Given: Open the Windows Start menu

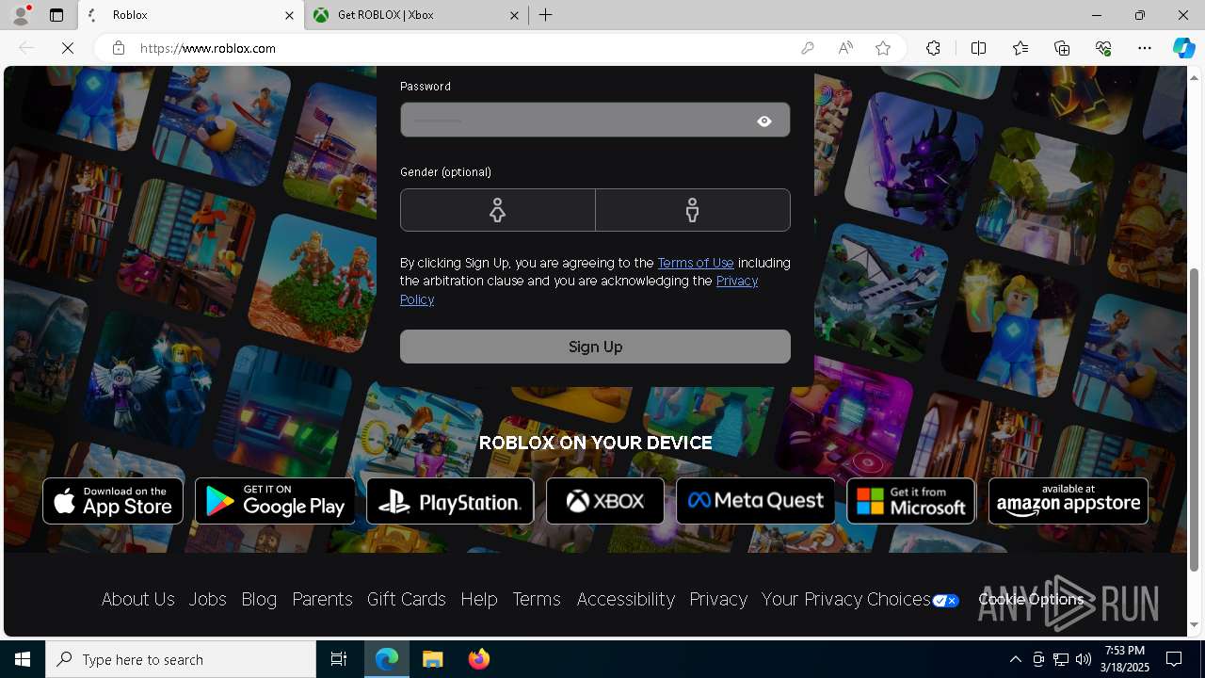Looking at the screenshot, I should click(x=23, y=659).
